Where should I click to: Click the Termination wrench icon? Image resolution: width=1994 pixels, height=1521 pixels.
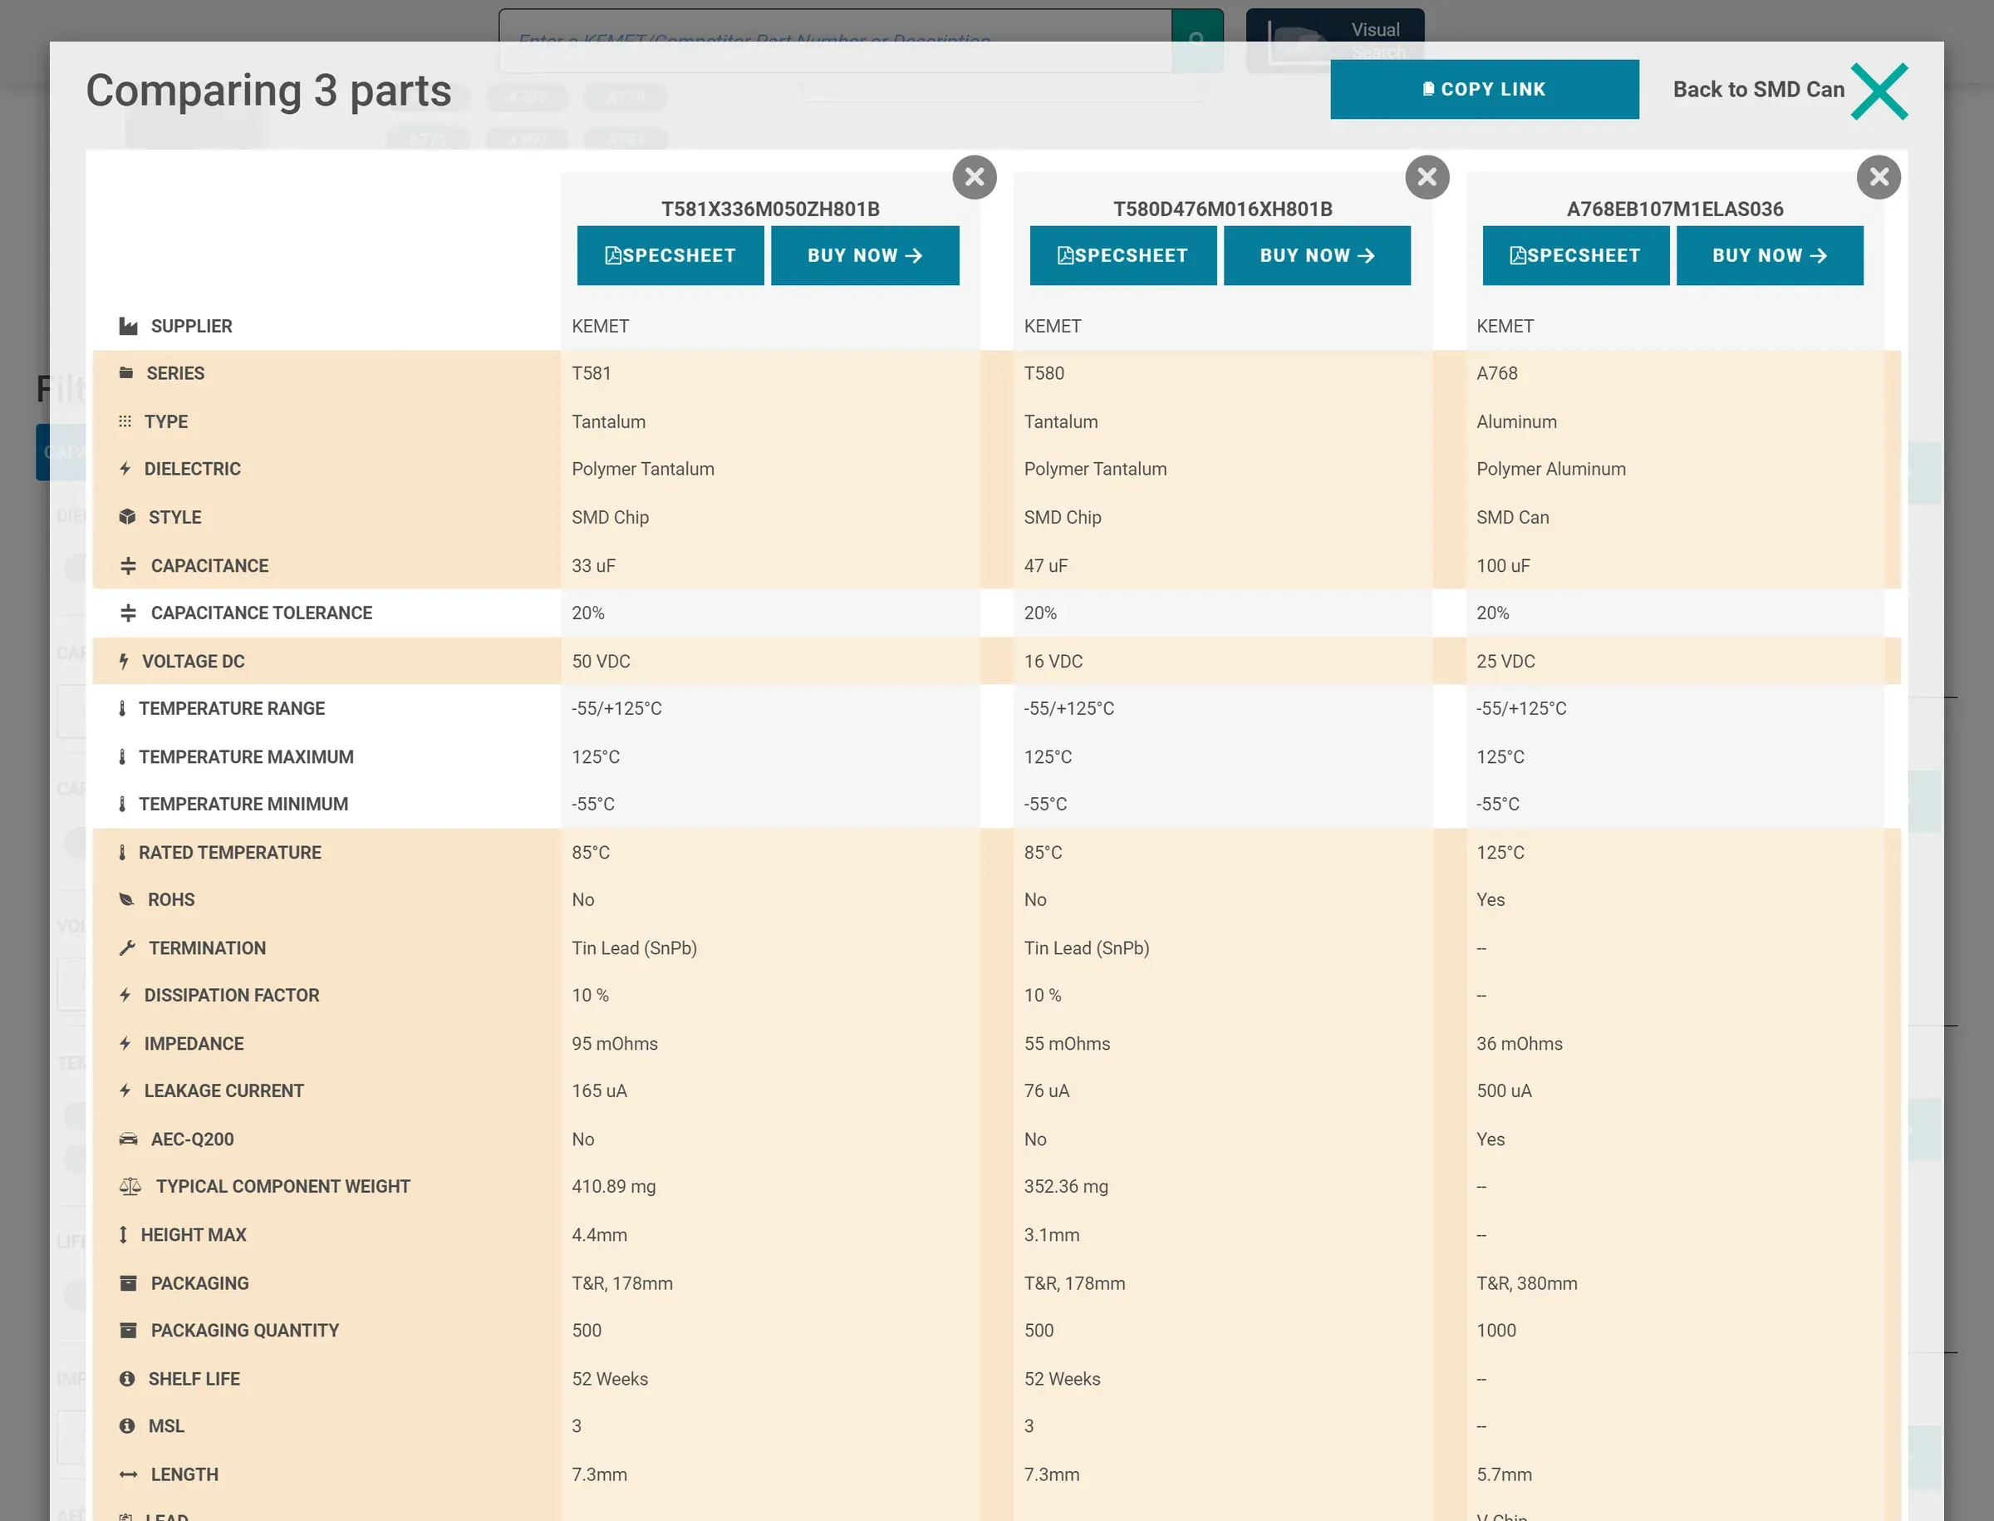click(x=127, y=948)
